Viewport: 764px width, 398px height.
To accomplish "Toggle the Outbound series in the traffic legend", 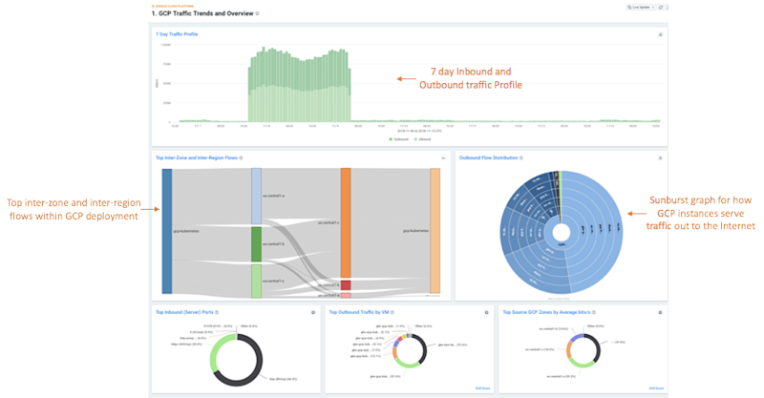I will (x=399, y=139).
